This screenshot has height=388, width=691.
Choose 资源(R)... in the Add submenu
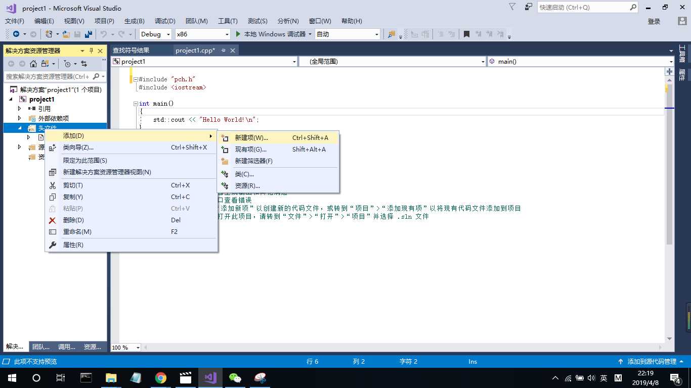pos(278,186)
